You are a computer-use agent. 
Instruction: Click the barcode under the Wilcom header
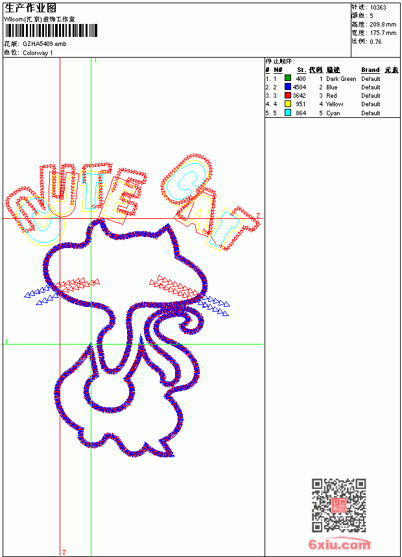coord(51,30)
